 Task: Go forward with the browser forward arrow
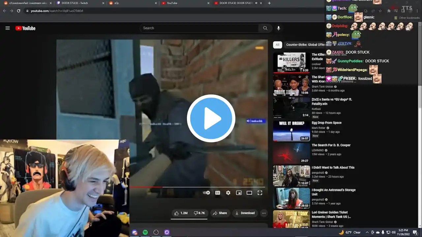tap(12, 11)
